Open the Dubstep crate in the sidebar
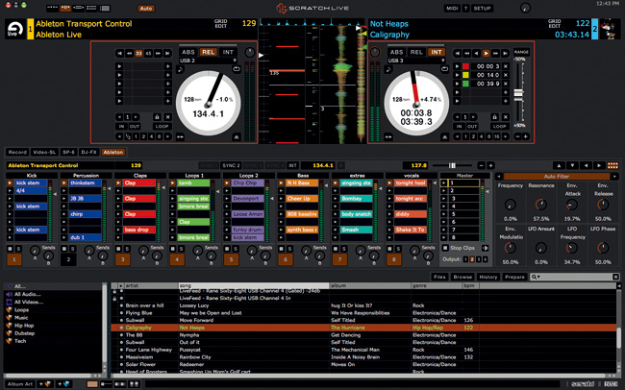625x390 pixels. (24, 333)
